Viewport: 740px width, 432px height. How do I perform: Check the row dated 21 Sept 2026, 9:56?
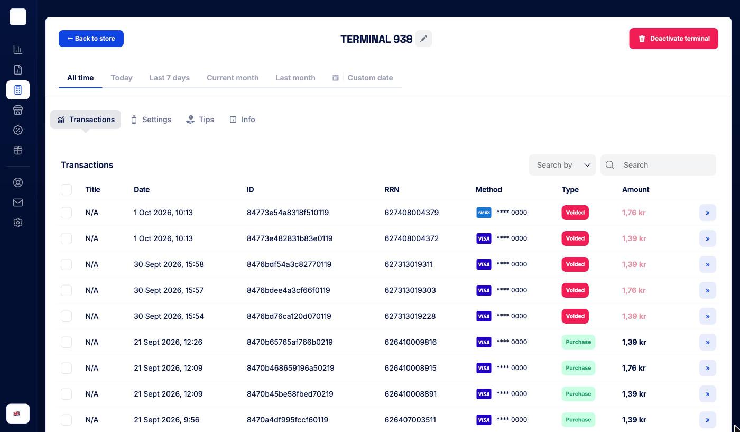(x=66, y=420)
